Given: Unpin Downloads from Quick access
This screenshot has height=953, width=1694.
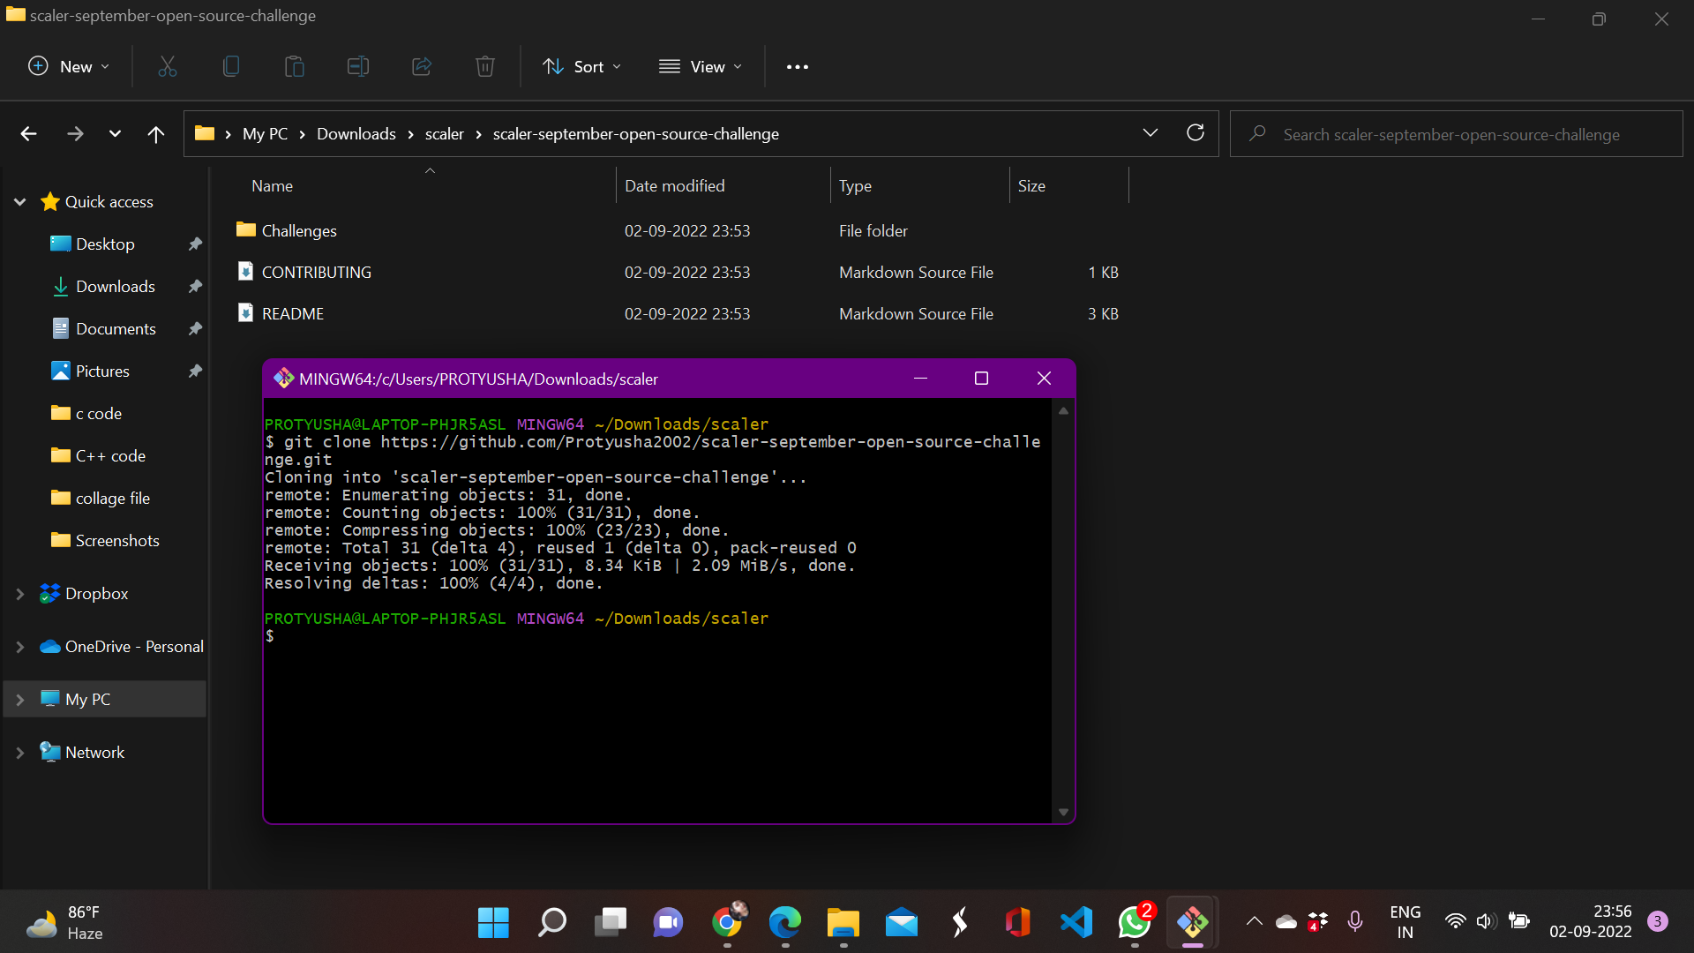Looking at the screenshot, I should pyautogui.click(x=195, y=286).
